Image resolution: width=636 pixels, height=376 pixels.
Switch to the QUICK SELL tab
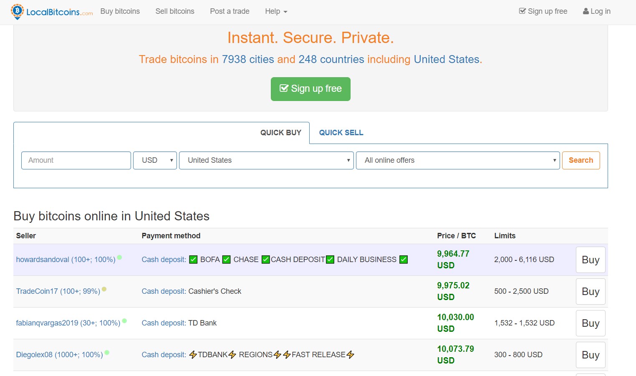coord(341,133)
